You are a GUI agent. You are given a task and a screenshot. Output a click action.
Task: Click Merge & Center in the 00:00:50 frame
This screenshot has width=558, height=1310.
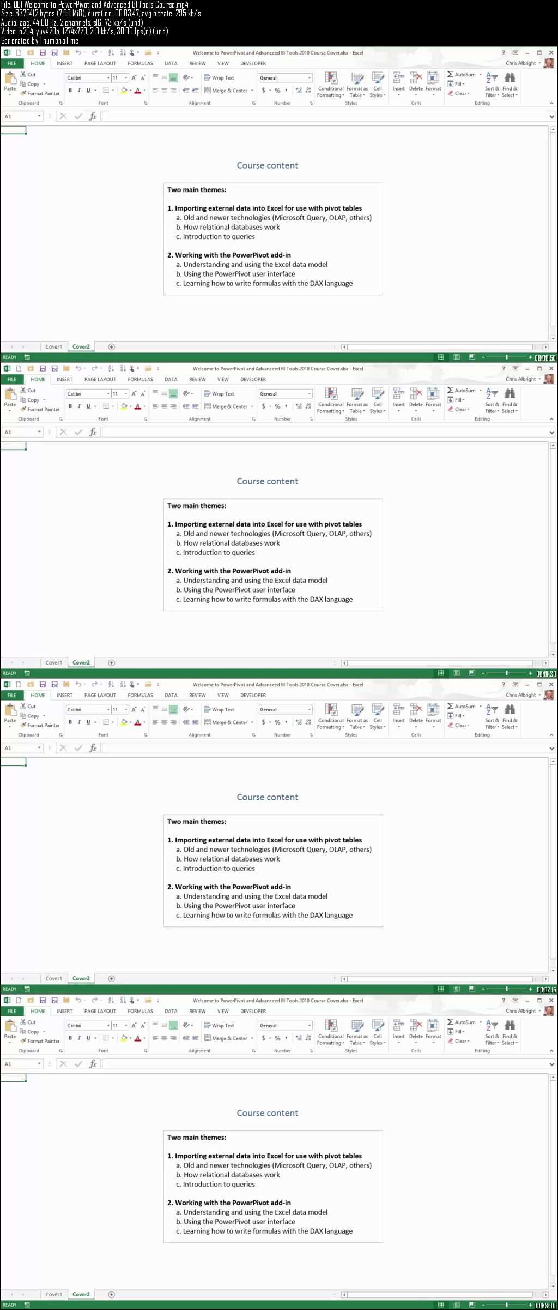226,91
